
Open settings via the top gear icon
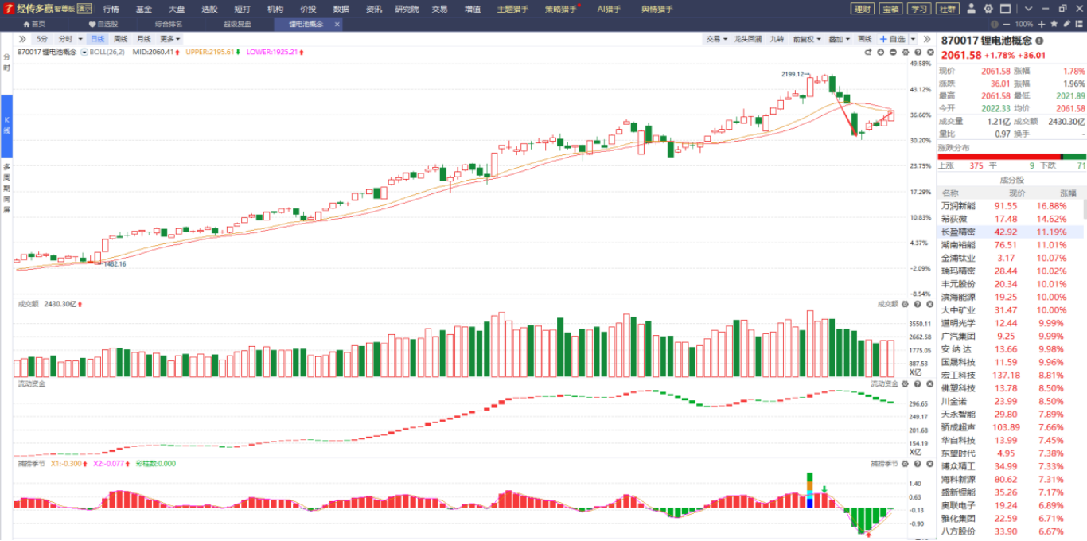pyautogui.click(x=988, y=9)
